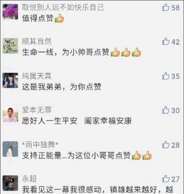The height and width of the screenshot is (194, 184).
Task: Tap the like icon next to 30
Action: pyautogui.click(x=166, y=110)
